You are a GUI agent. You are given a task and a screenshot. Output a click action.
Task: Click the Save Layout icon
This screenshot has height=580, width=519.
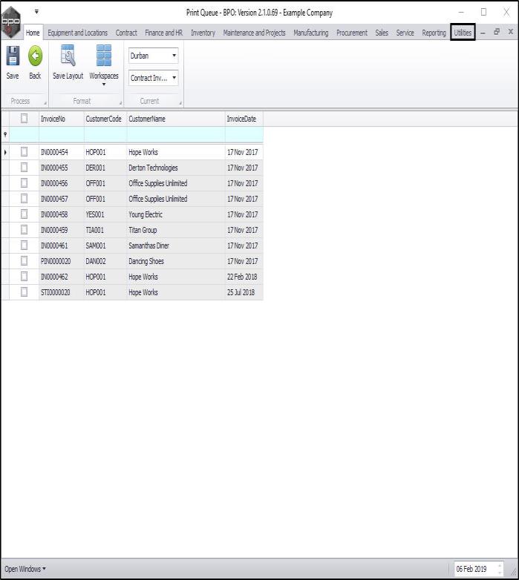[x=68, y=56]
